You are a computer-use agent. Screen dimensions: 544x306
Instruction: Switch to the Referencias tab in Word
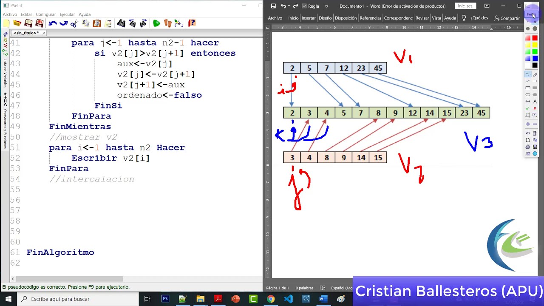pos(371,18)
